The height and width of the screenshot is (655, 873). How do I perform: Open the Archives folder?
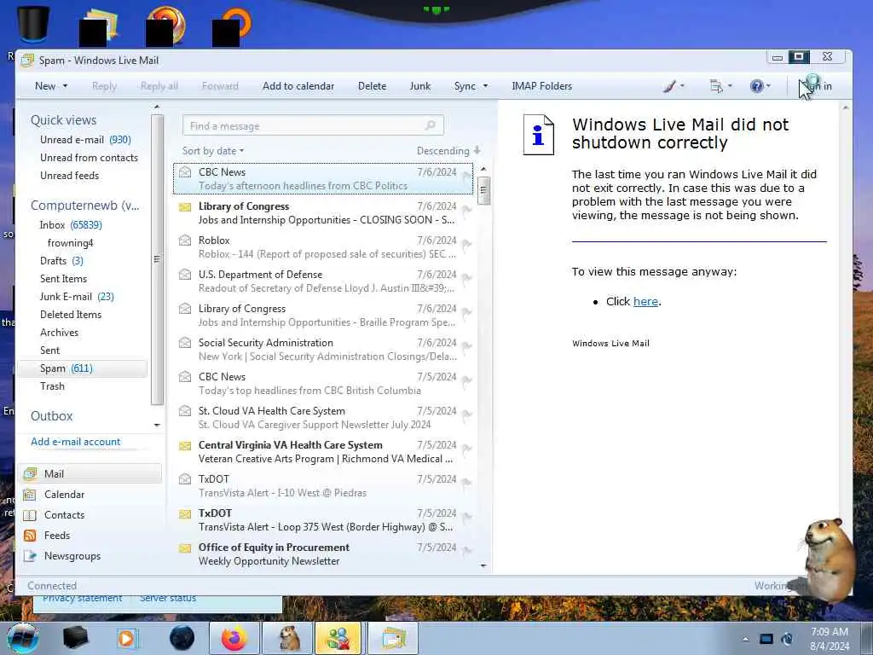pos(59,333)
